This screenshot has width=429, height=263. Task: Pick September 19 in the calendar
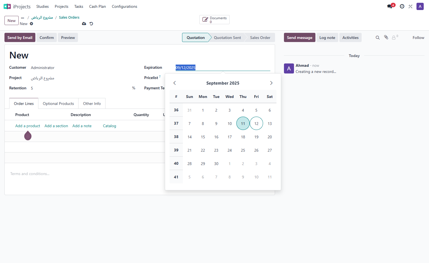(x=256, y=137)
